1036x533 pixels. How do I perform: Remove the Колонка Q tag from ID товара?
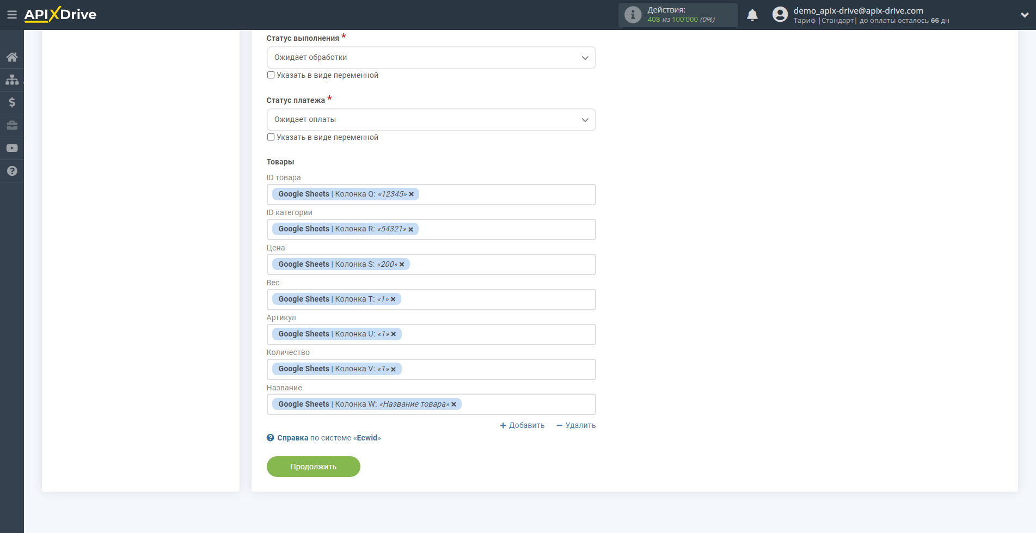412,194
